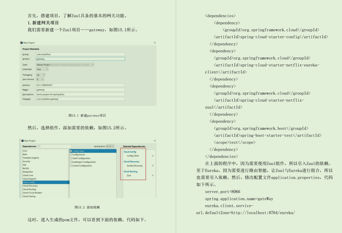Screen dimensions: 342x233
Task: Check the Vault Configuration option
Action: 71,158
